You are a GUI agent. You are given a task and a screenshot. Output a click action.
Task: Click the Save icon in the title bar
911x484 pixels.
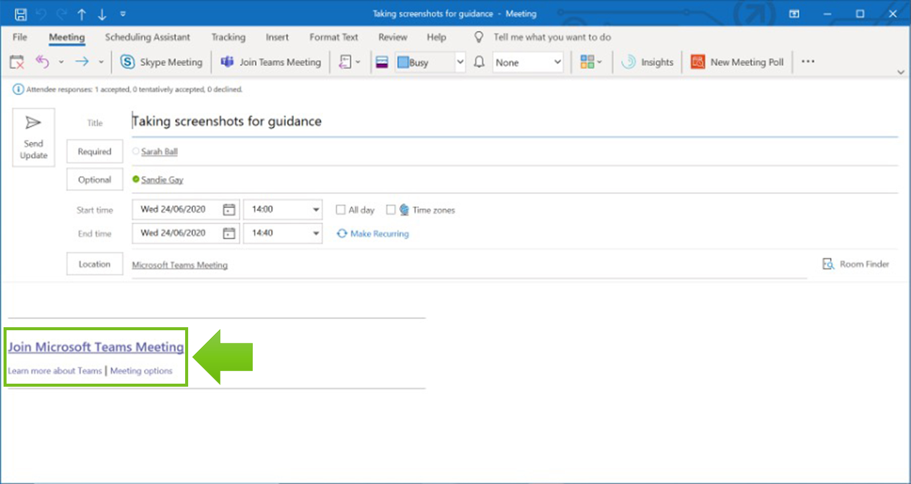(21, 14)
